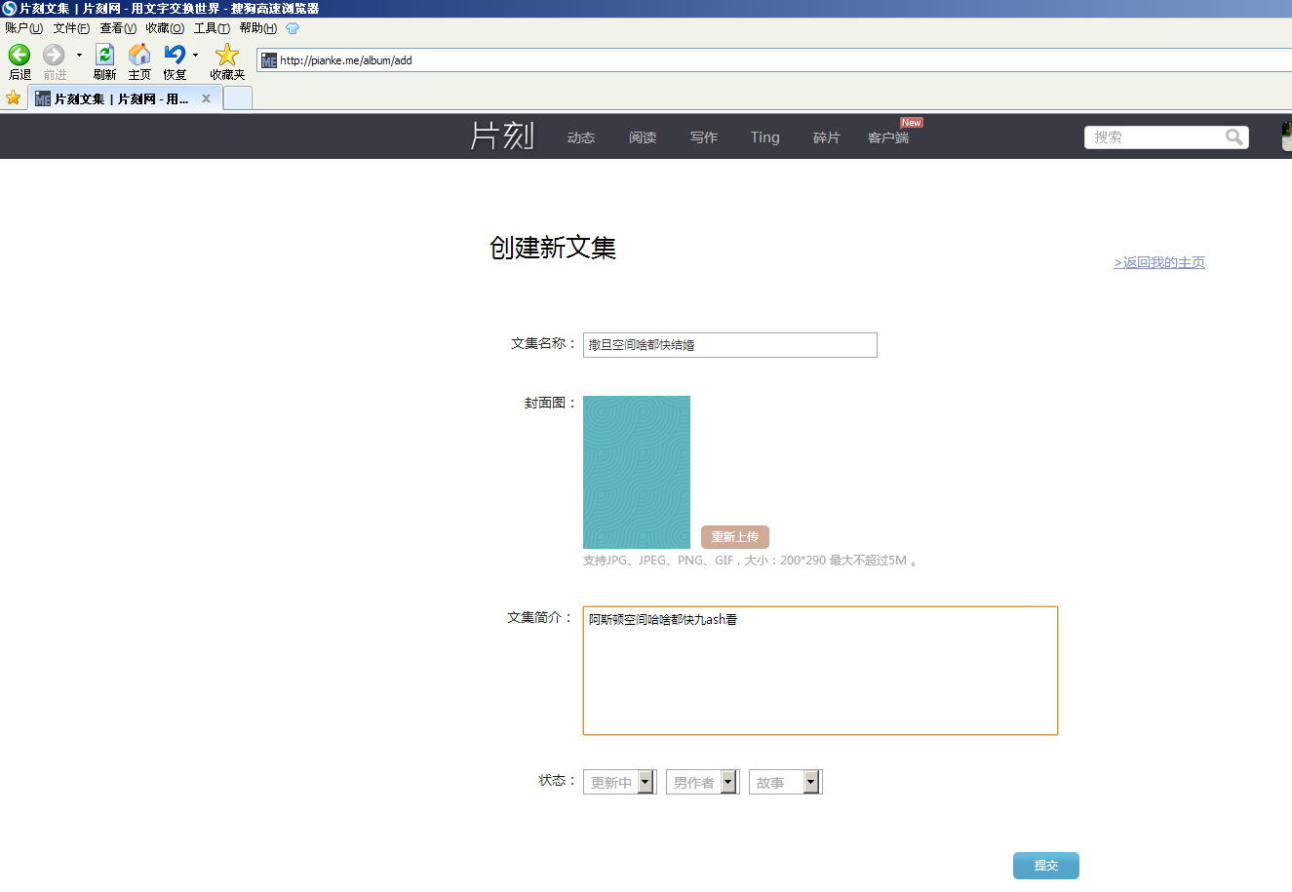The width and height of the screenshot is (1292, 892).
Task: Click the Refresh page icon
Action: coord(104,55)
